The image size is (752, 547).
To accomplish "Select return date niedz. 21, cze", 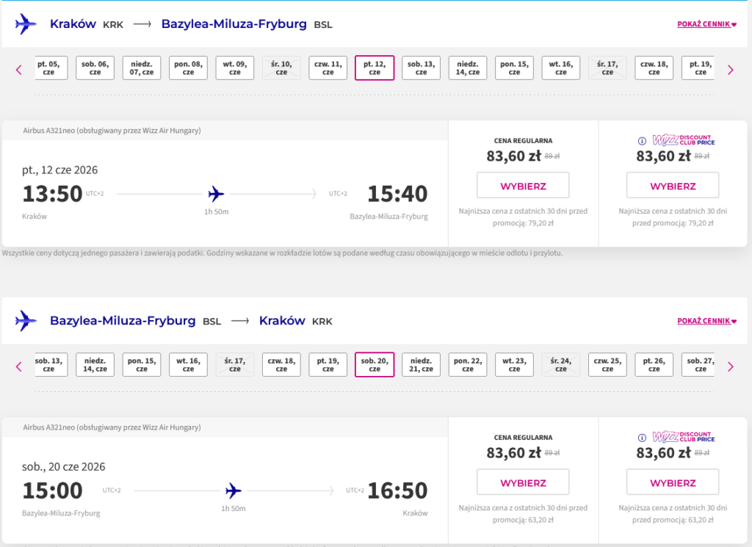I will (x=421, y=364).
